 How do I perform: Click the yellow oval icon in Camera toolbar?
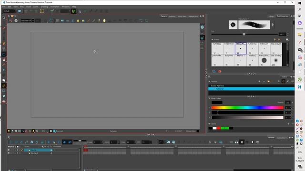[x=104, y=20]
